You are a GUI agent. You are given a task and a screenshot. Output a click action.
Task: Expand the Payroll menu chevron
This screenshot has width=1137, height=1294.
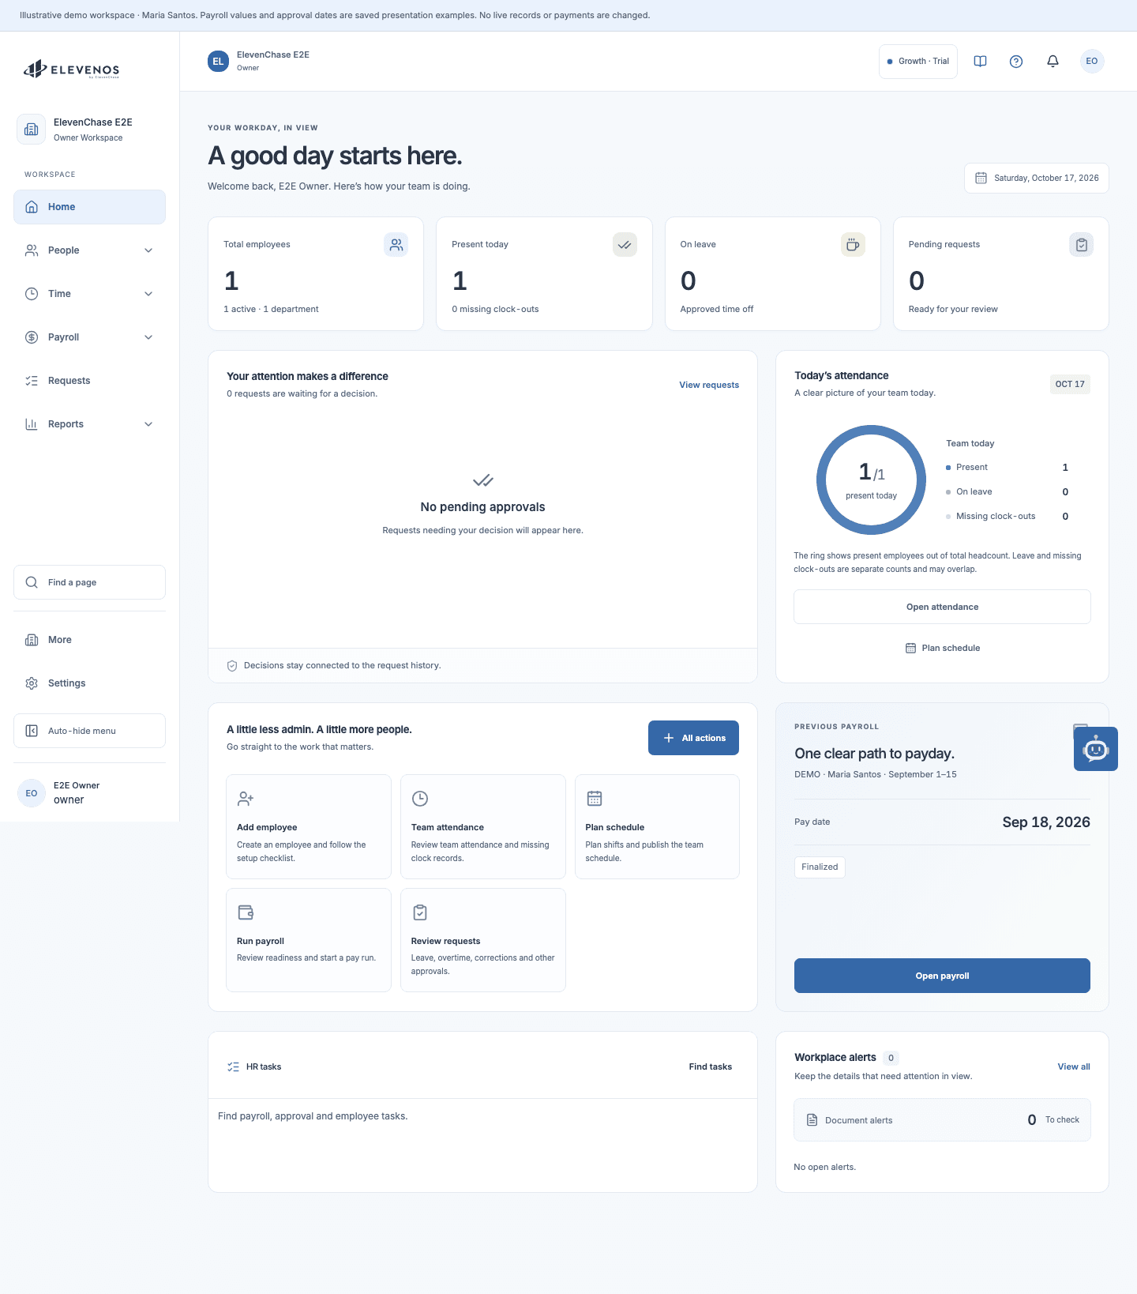(148, 337)
